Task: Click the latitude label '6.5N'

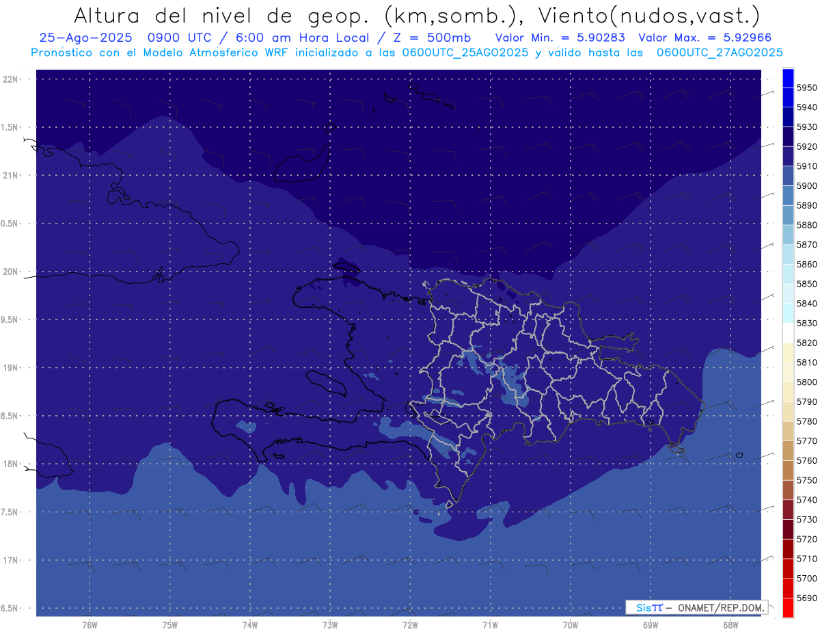Action: pos(10,609)
